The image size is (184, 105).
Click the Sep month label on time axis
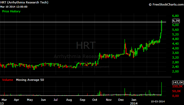82,100
